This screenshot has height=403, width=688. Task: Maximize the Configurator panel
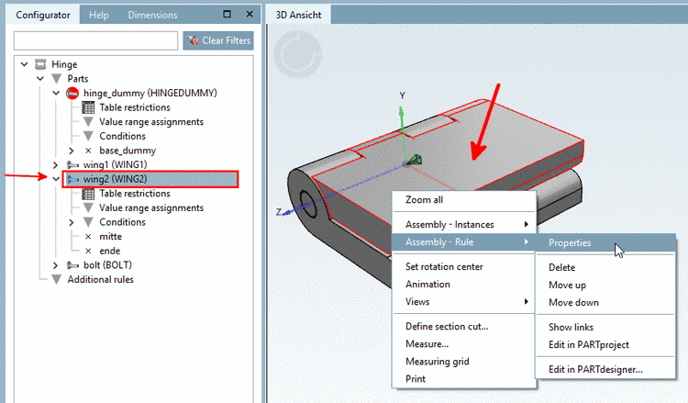(227, 14)
